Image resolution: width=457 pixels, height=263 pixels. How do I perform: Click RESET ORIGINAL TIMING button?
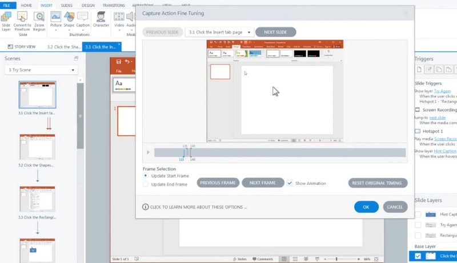pos(378,183)
